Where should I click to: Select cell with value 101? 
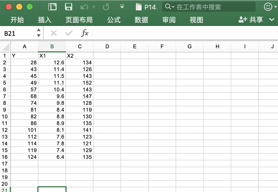(24, 130)
